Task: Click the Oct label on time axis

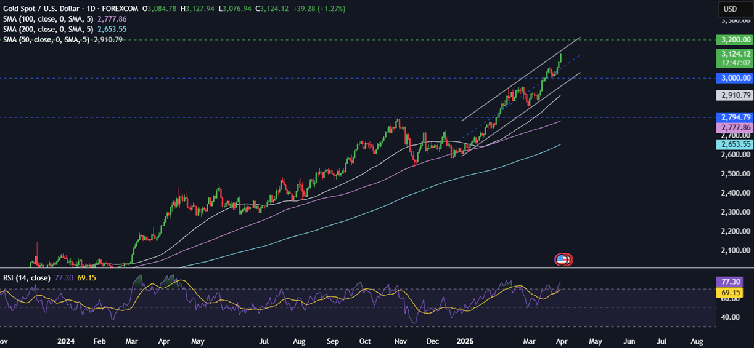Action: [x=365, y=340]
